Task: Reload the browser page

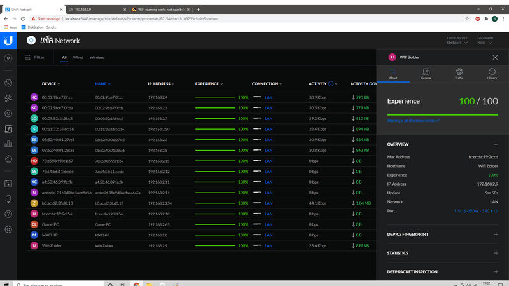Action: pyautogui.click(x=23, y=19)
